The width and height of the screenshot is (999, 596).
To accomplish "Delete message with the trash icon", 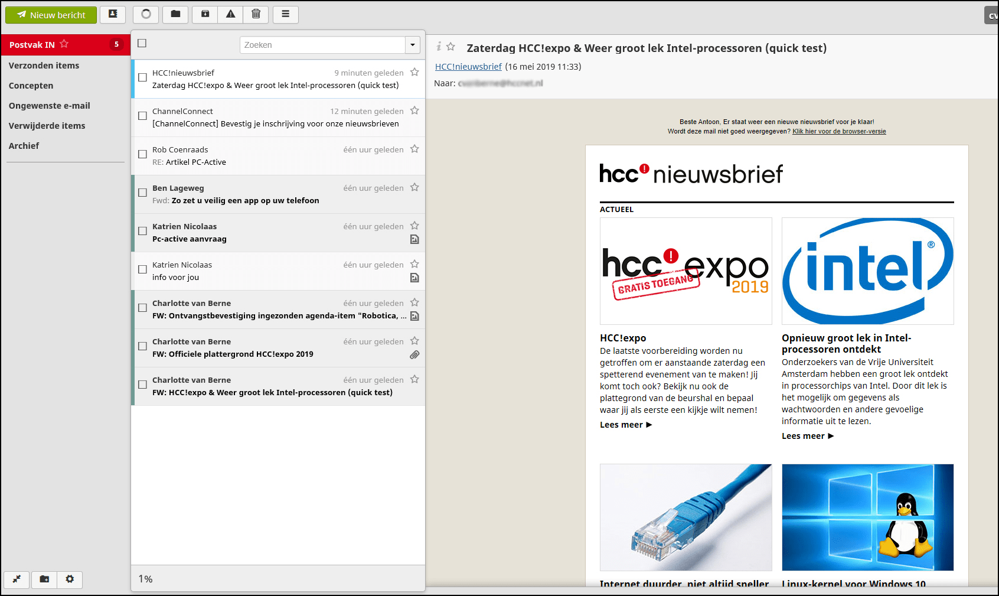I will coord(256,14).
